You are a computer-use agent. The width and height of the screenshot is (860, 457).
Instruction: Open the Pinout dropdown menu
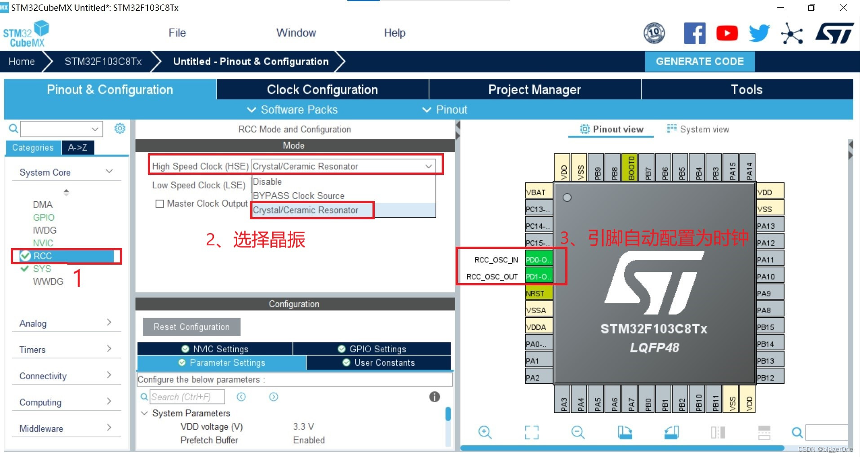[445, 110]
